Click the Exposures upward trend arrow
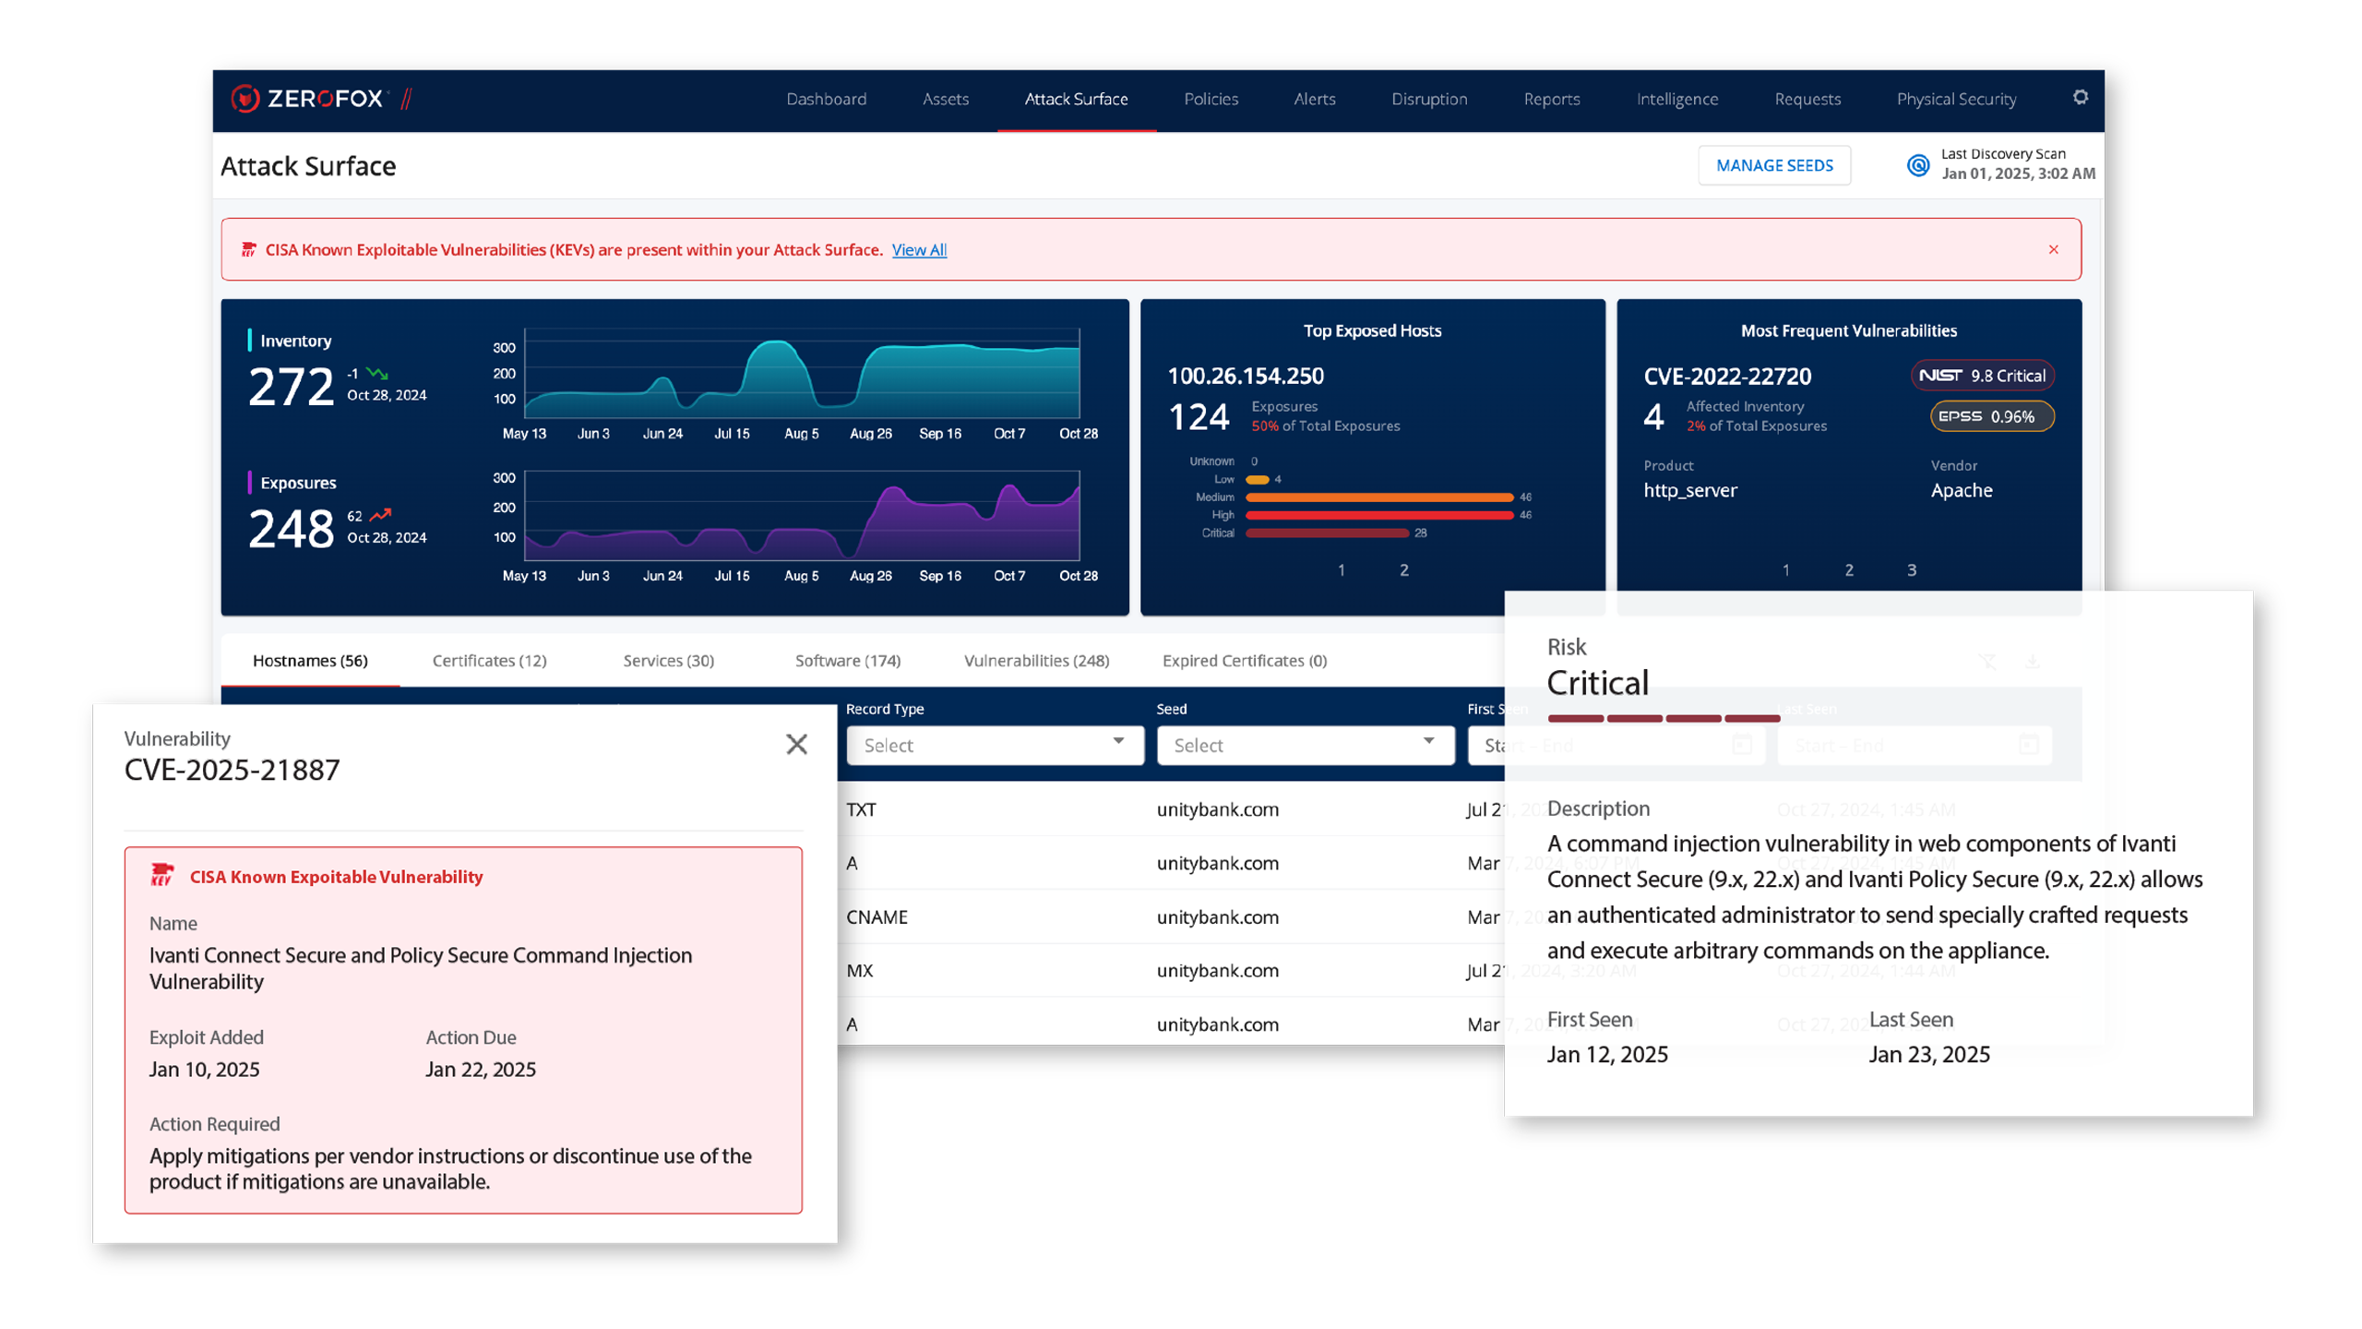 pos(380,515)
